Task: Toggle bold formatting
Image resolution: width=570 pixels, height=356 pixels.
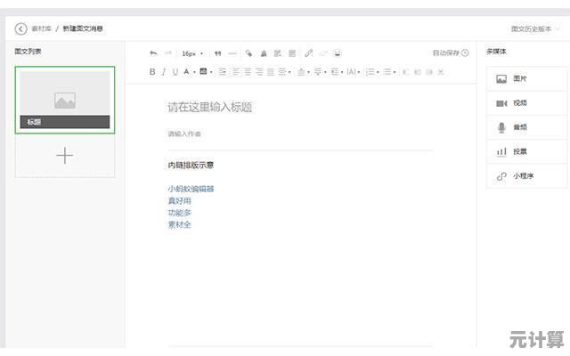Action: (x=152, y=71)
